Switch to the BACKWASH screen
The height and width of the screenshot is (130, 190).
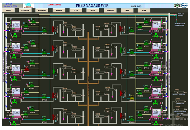coord(59,10)
